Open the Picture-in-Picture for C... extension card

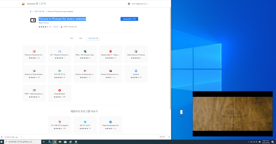(85, 74)
